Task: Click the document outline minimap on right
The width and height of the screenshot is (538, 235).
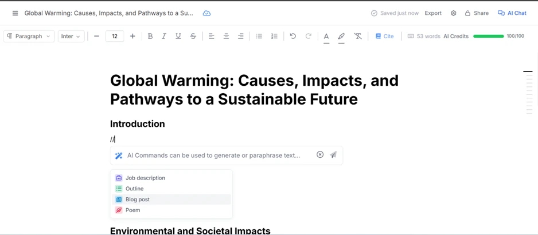Action: pos(529,93)
